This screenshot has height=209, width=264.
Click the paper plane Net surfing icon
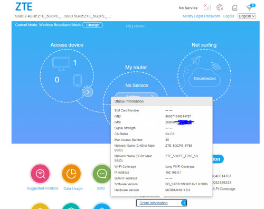pyautogui.click(x=196, y=60)
